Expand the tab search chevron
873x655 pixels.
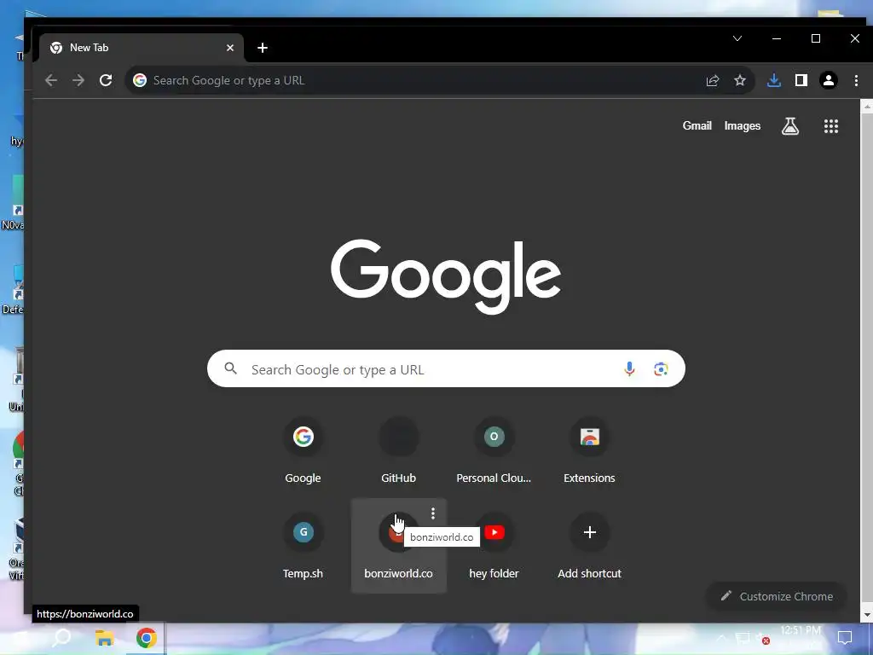click(x=737, y=38)
